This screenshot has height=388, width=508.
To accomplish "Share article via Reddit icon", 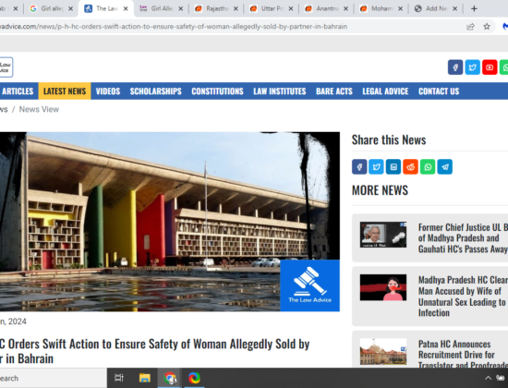I will click(410, 167).
